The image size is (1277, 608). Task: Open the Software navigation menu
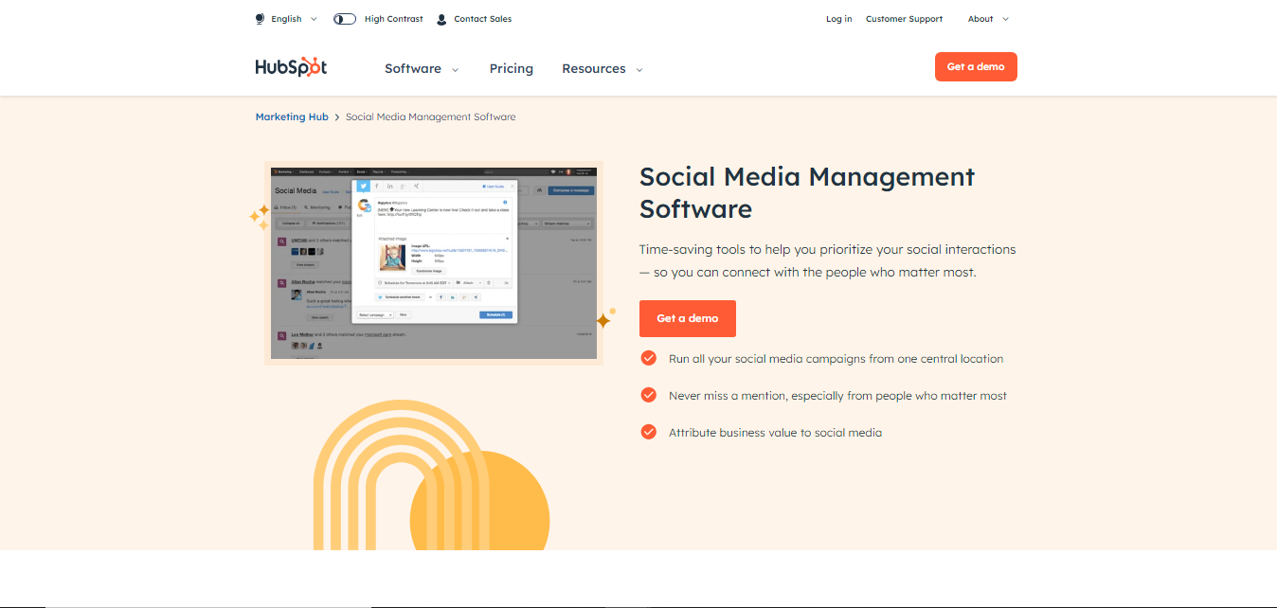422,68
